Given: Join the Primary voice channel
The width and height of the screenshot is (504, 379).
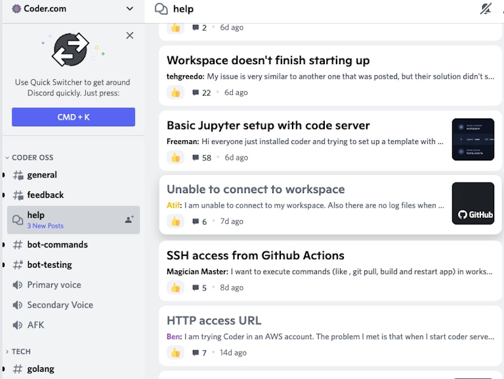Looking at the screenshot, I should [73, 285].
